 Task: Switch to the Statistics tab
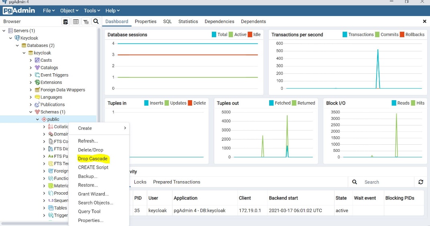tap(188, 21)
